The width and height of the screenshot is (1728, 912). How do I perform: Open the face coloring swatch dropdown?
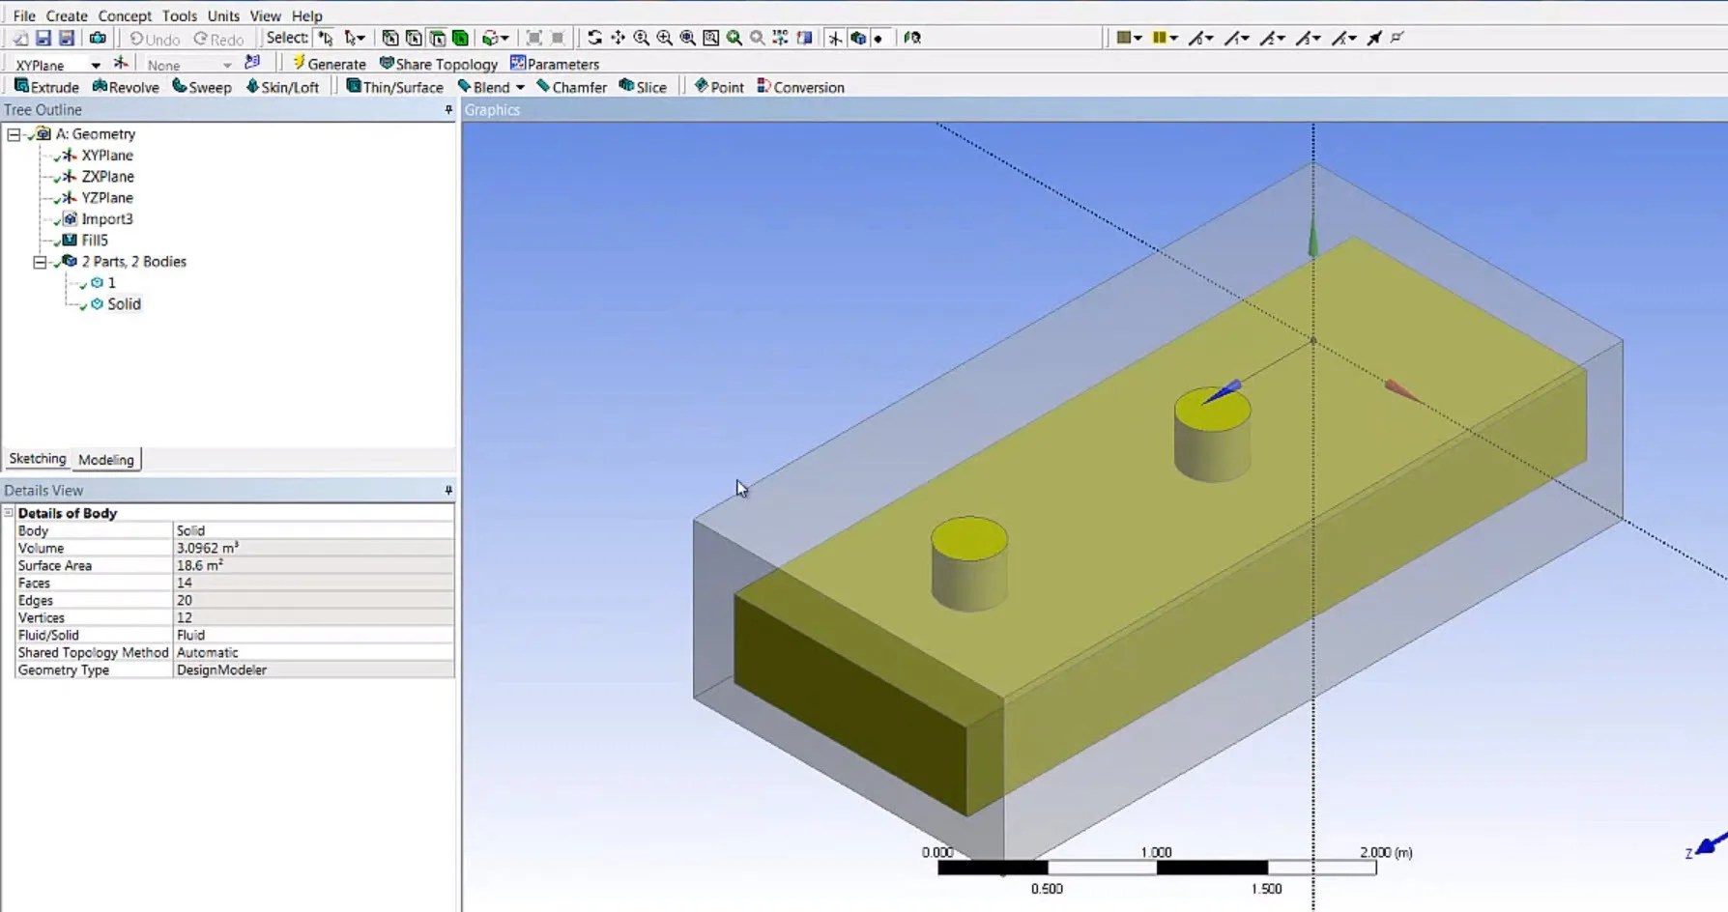1129,39
